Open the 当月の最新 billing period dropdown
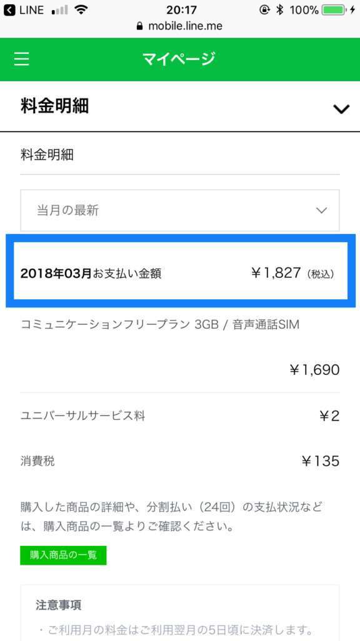This screenshot has height=641, width=360. point(180,211)
